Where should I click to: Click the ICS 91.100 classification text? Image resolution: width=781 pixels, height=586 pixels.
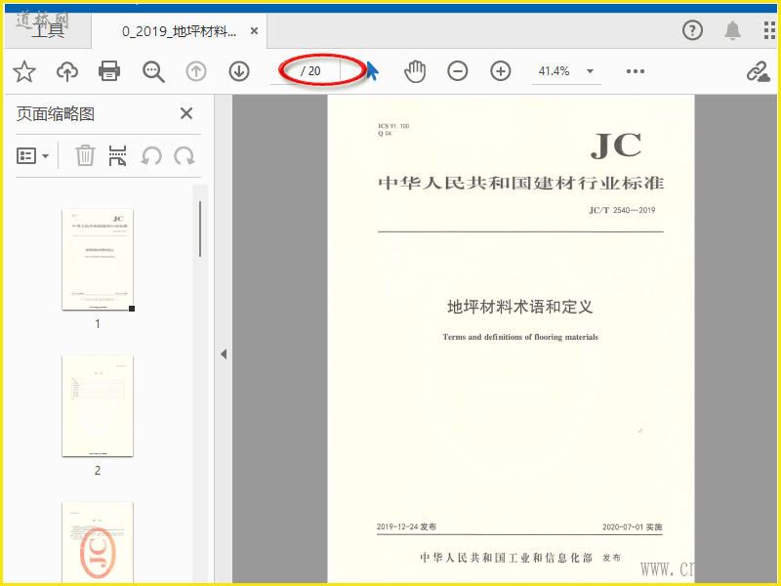tap(393, 126)
